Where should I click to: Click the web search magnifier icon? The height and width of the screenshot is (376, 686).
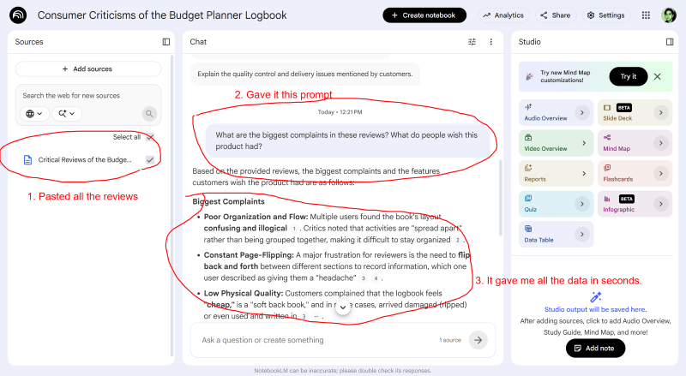(x=149, y=114)
